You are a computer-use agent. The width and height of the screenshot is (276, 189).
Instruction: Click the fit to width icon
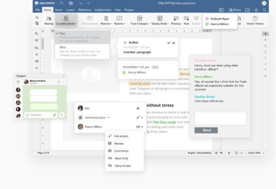click(241, 153)
